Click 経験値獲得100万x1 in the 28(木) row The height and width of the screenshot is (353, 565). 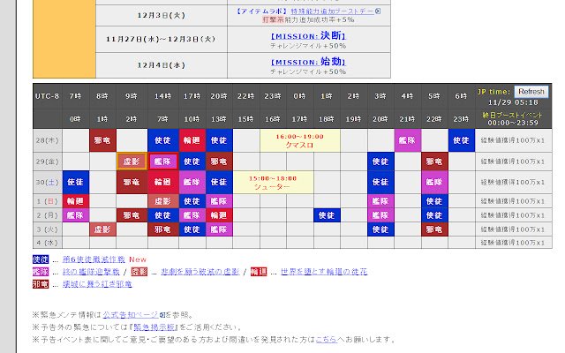(x=513, y=140)
